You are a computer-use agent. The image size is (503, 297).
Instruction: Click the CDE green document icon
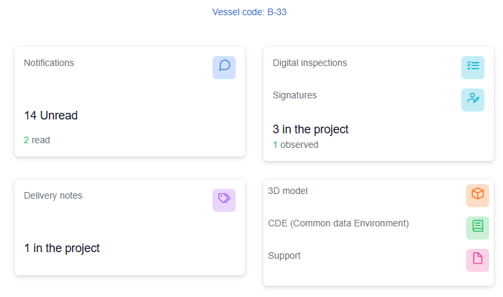pyautogui.click(x=477, y=228)
